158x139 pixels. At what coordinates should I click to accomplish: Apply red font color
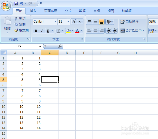(77, 31)
